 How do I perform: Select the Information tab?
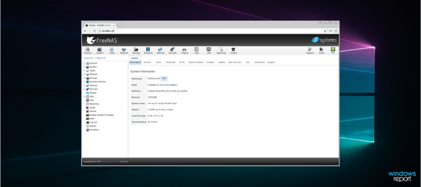coord(135,62)
